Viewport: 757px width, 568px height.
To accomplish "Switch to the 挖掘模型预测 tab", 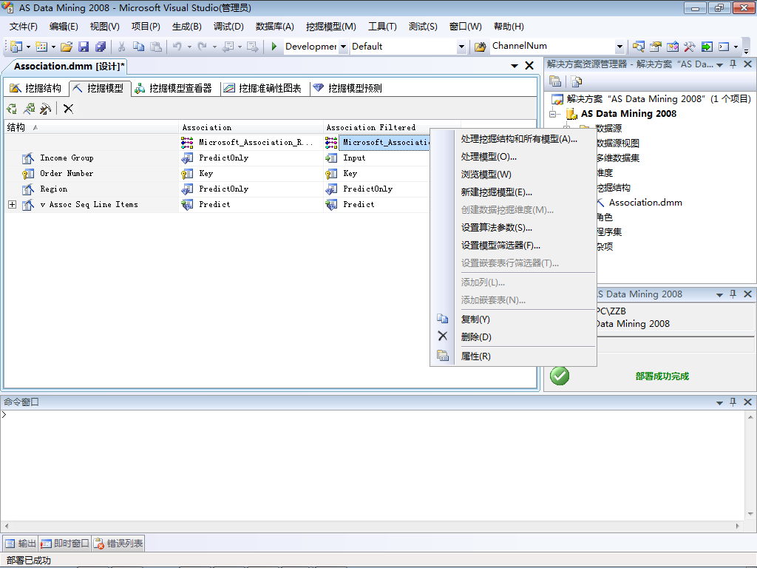I will point(347,88).
